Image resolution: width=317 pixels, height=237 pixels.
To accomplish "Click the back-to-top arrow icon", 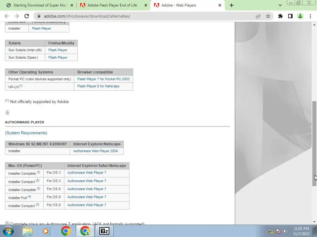I will (7, 112).
